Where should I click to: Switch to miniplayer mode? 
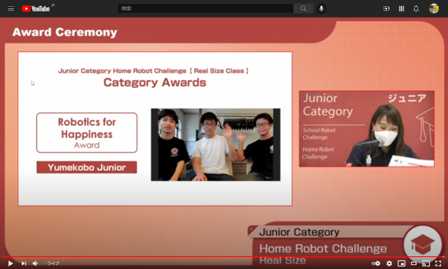pyautogui.click(x=401, y=263)
